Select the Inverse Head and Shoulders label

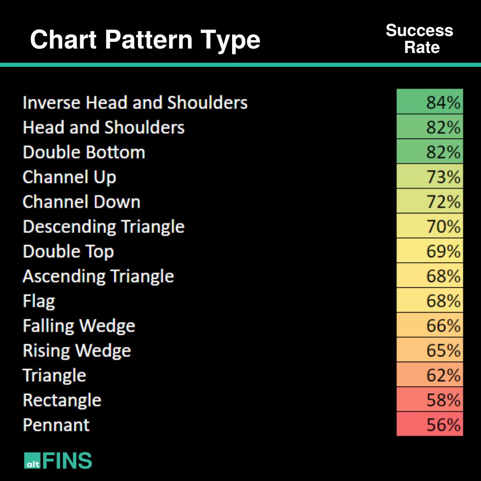tap(135, 103)
